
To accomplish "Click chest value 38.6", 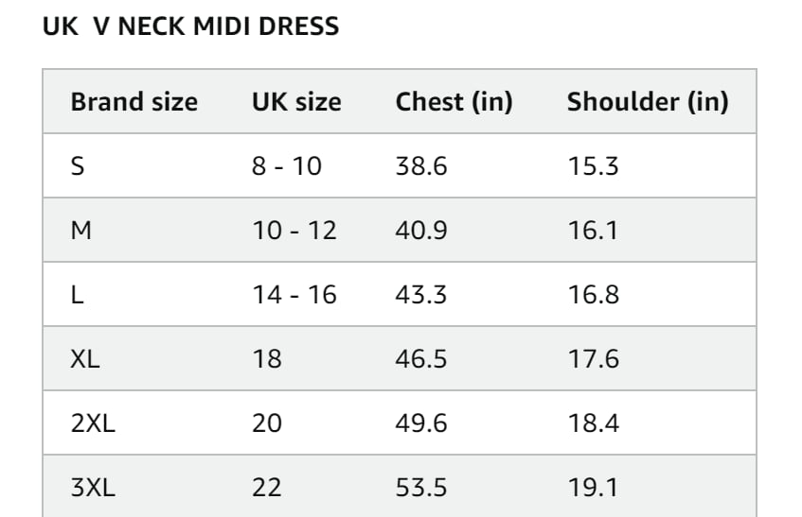I will click(x=421, y=165).
